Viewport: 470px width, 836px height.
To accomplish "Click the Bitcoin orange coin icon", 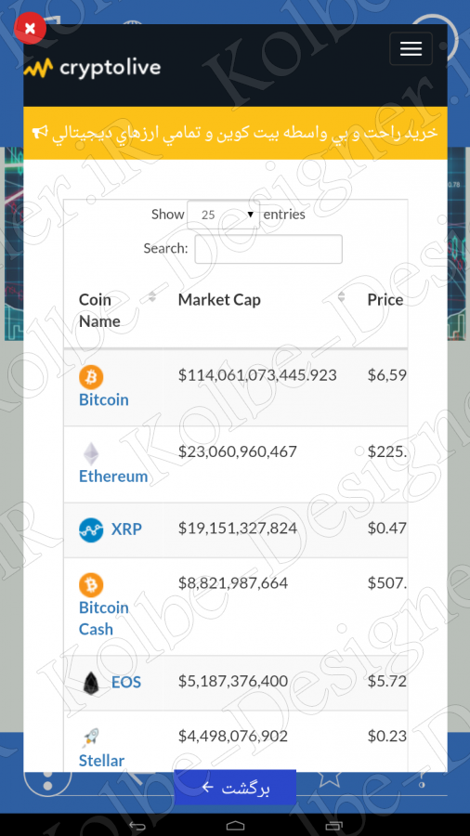I will 91,377.
